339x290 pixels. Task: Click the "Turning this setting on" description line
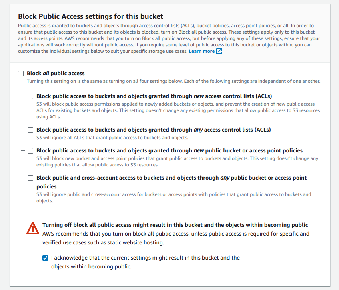click(x=173, y=81)
